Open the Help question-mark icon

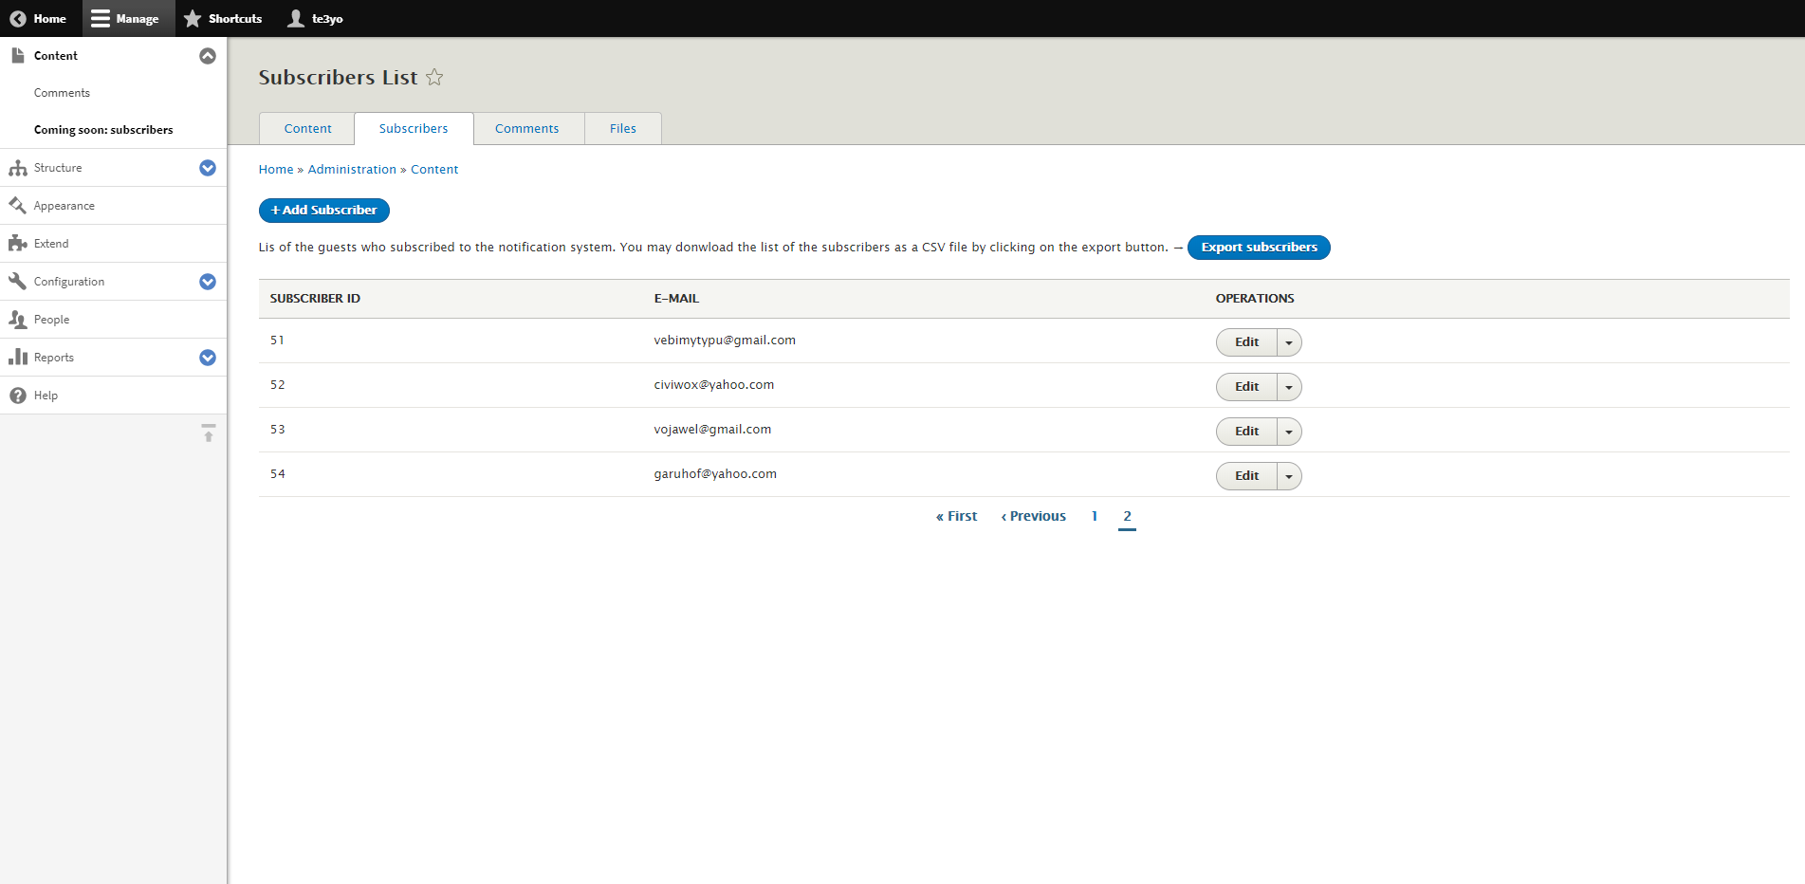(19, 396)
